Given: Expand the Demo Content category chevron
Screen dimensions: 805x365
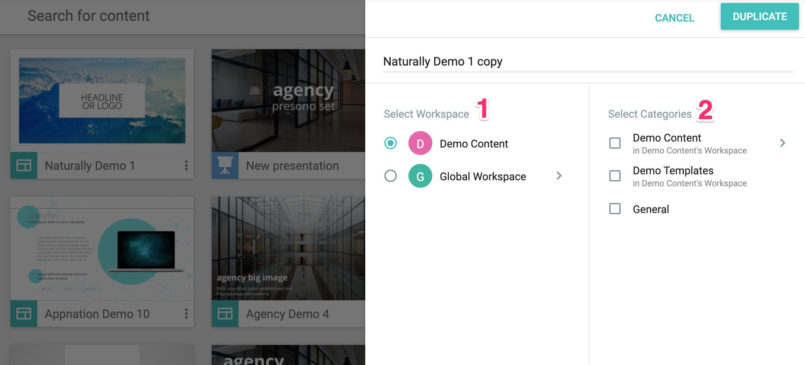Looking at the screenshot, I should [x=783, y=143].
